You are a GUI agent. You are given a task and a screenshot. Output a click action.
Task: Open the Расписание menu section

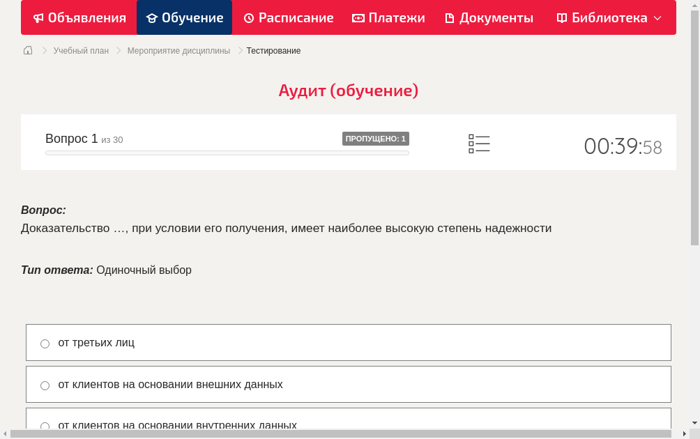pos(288,17)
